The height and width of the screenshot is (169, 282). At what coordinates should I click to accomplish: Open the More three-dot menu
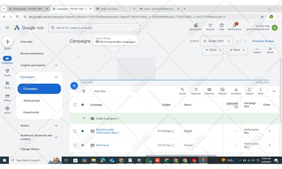pyautogui.click(x=260, y=89)
